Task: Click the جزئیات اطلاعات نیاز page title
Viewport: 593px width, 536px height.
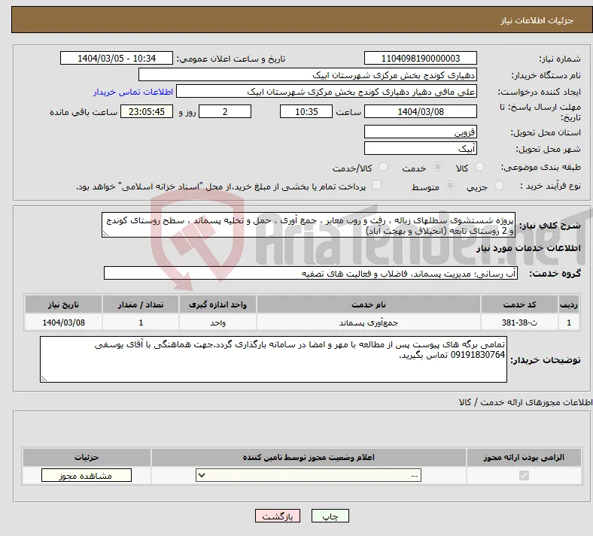Action: click(537, 20)
